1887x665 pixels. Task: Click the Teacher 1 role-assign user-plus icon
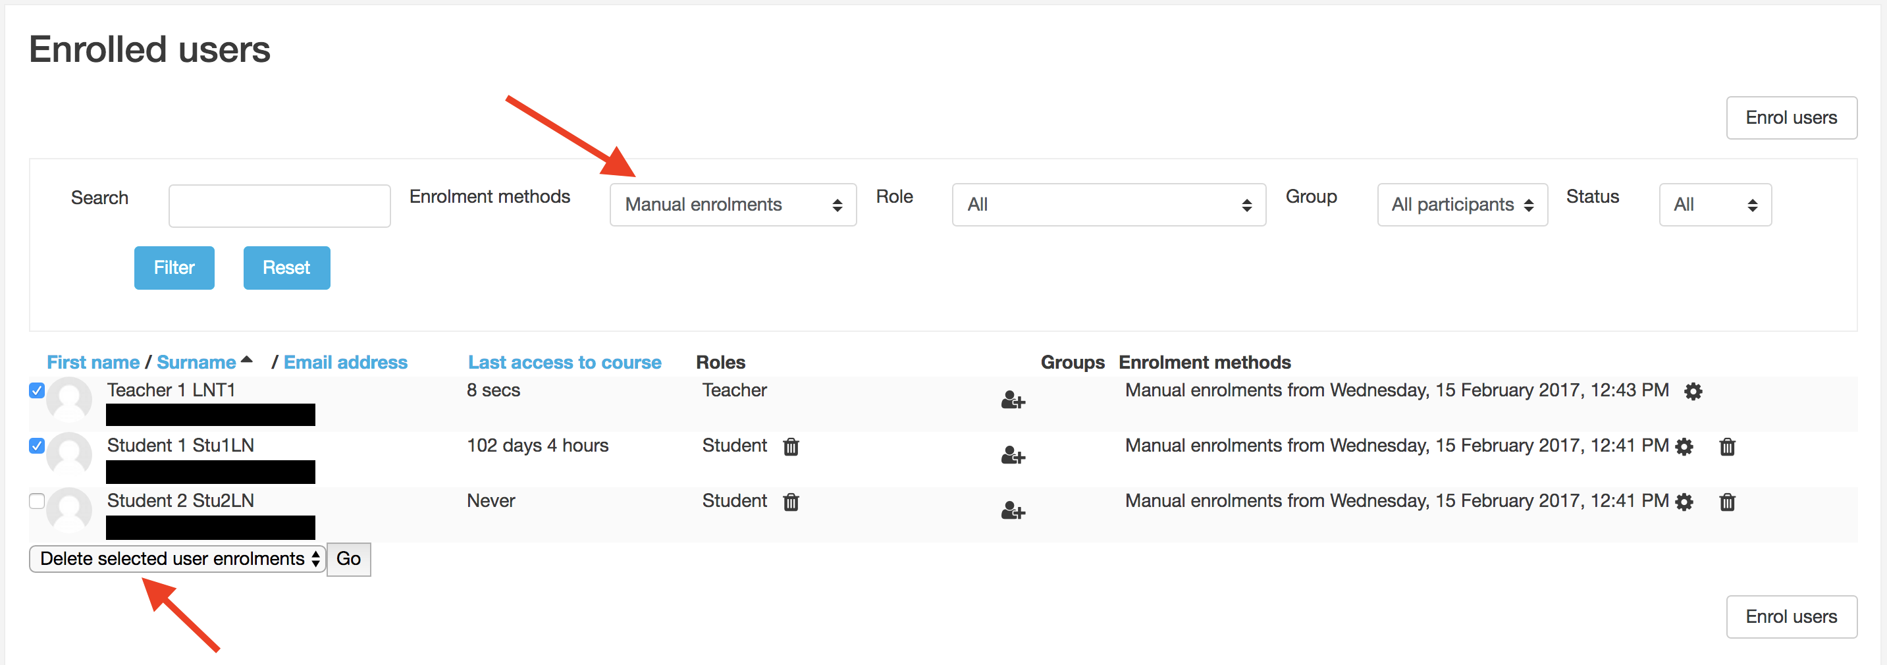pos(1013,400)
